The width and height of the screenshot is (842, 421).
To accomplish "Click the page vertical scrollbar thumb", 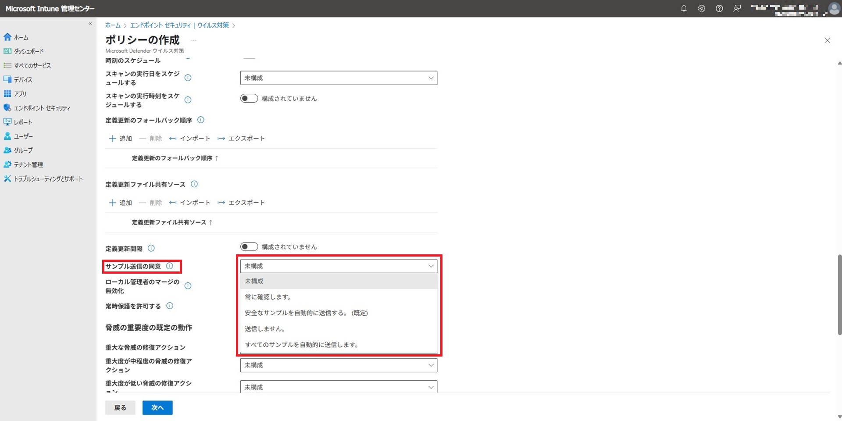I will (x=839, y=294).
